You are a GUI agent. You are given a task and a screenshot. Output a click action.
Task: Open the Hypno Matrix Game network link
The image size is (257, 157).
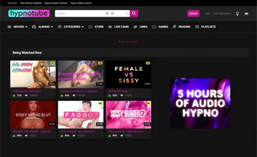[81, 3]
